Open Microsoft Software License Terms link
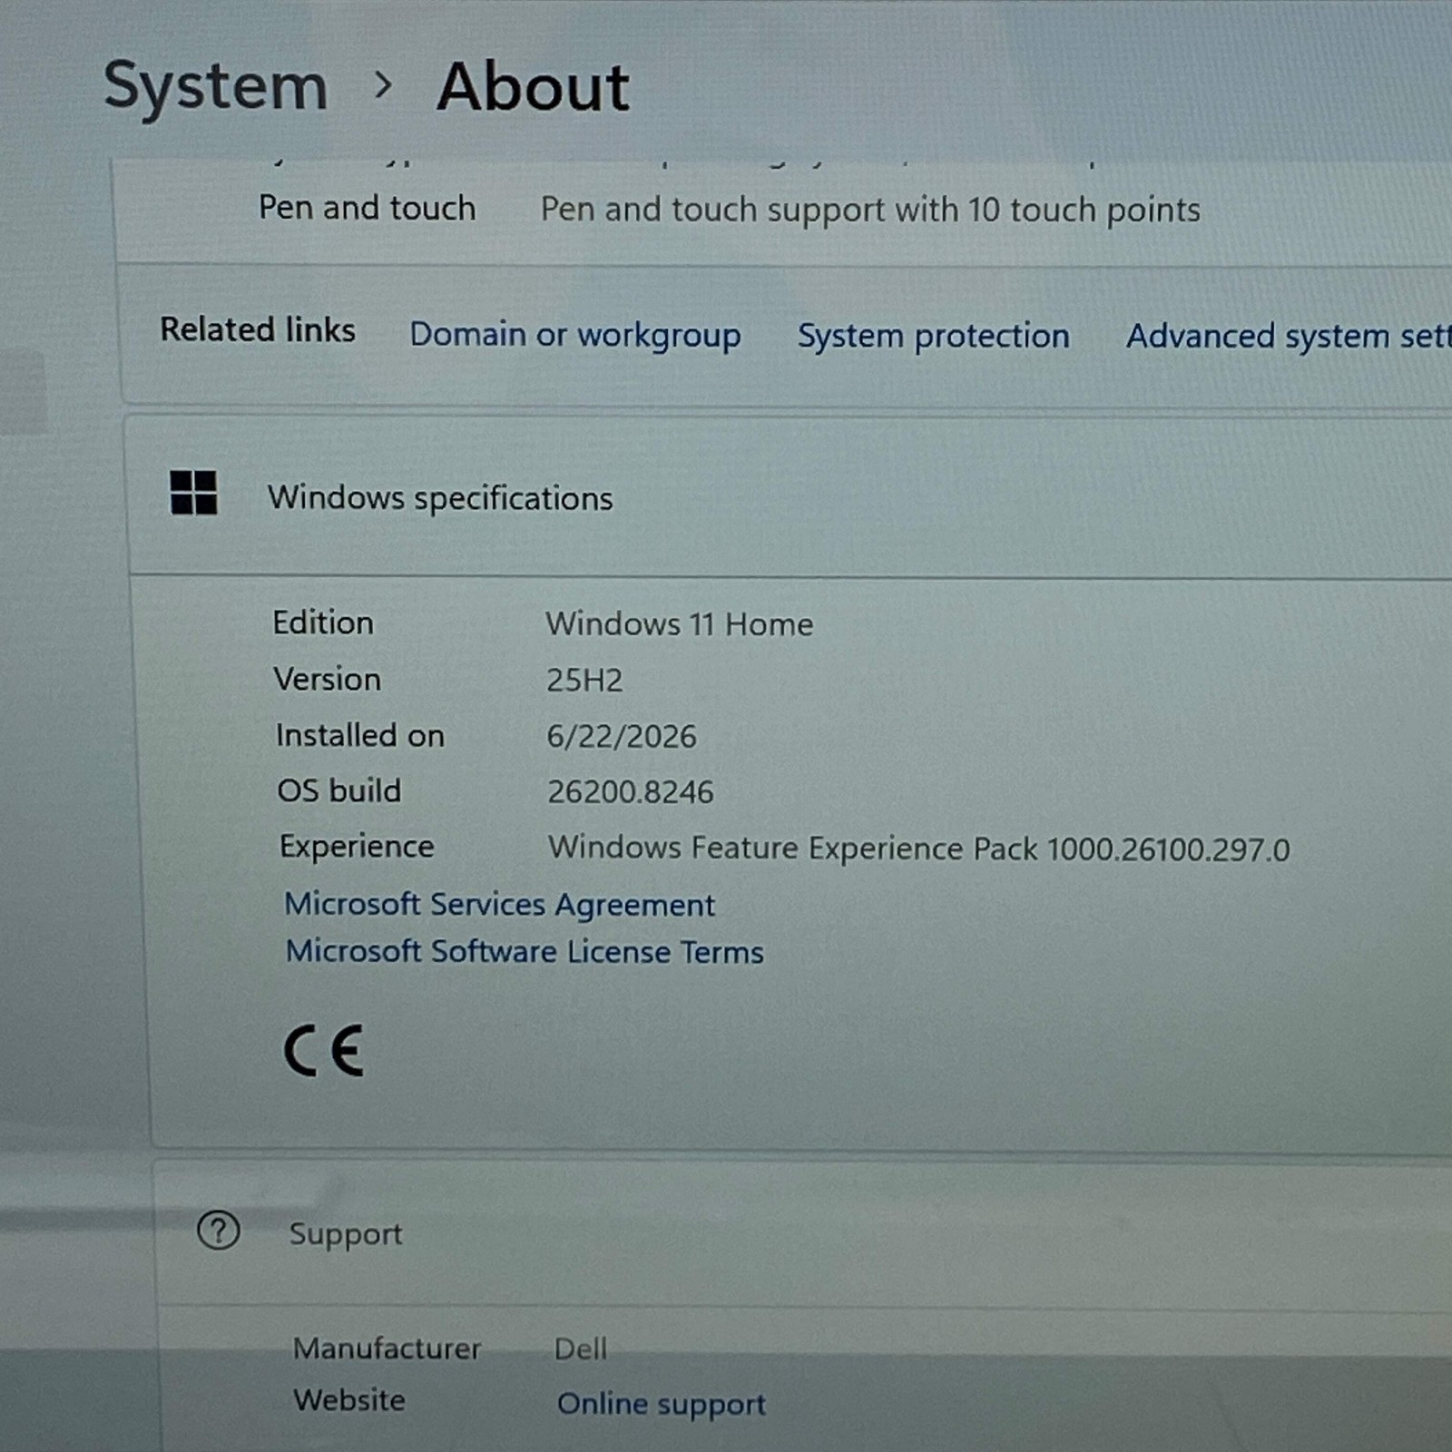Viewport: 1452px width, 1452px height. pos(525,951)
